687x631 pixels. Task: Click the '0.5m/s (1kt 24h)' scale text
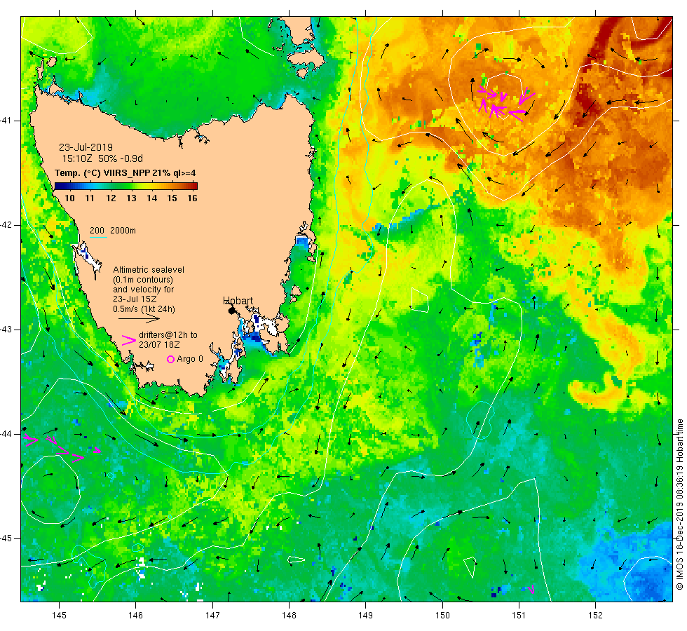[144, 309]
